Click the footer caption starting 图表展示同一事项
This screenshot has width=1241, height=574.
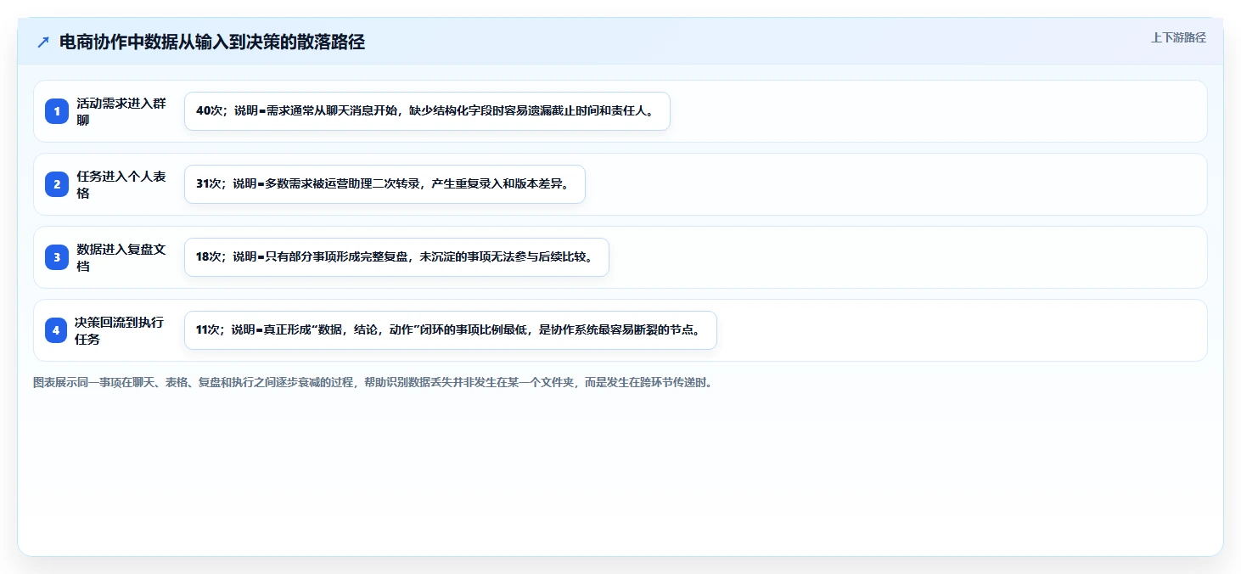[374, 382]
